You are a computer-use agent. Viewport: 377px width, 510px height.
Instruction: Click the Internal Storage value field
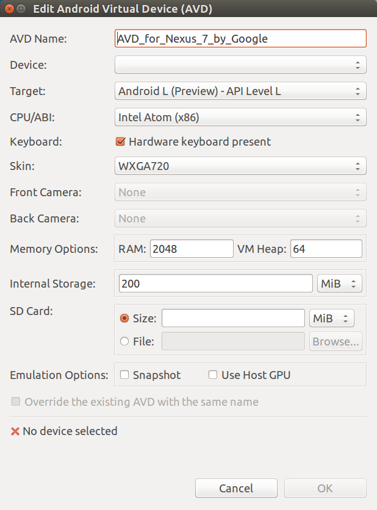(x=216, y=283)
